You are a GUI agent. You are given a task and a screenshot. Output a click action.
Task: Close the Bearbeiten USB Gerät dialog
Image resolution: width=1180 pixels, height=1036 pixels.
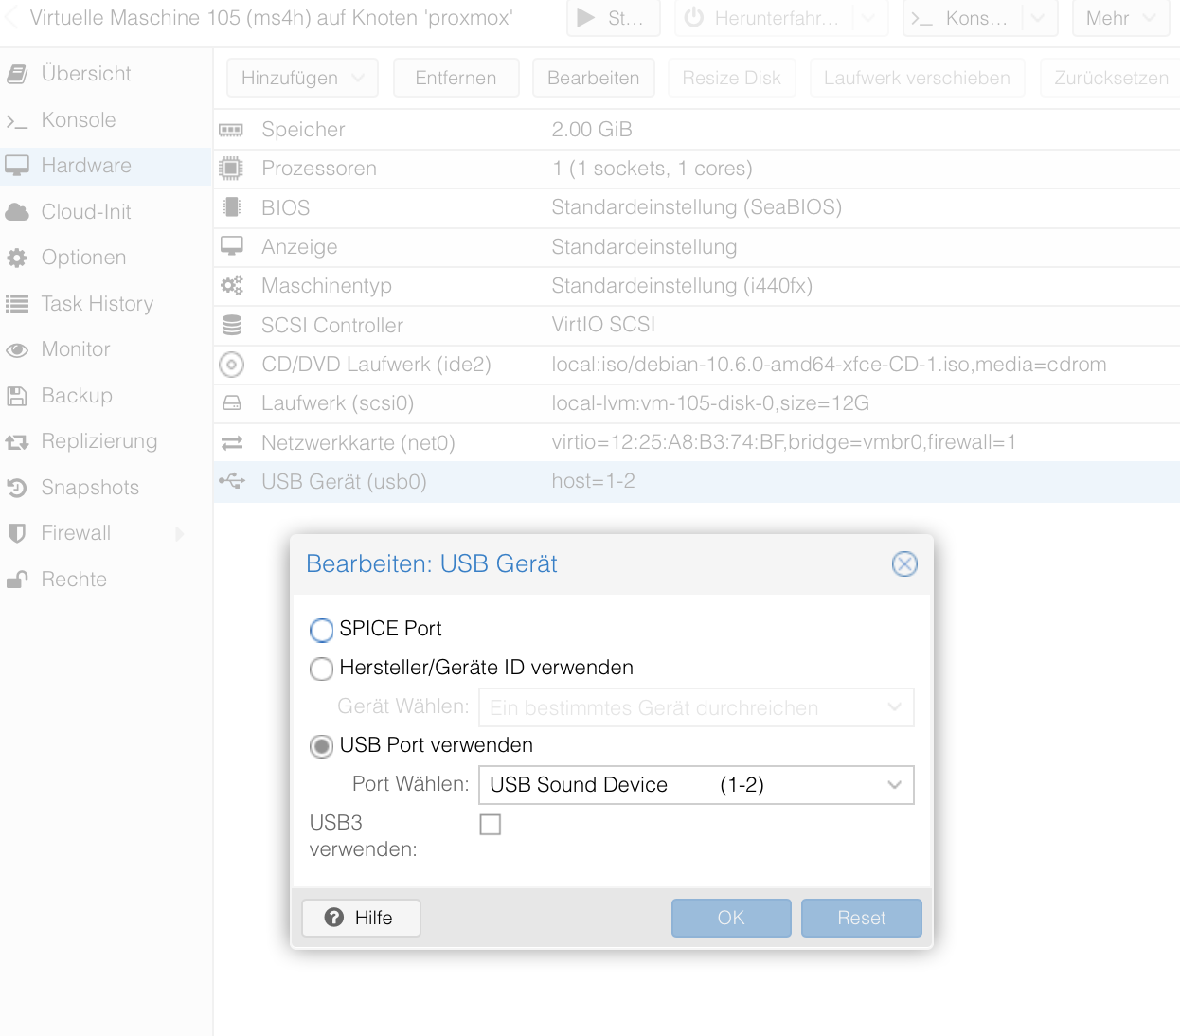pos(904,564)
